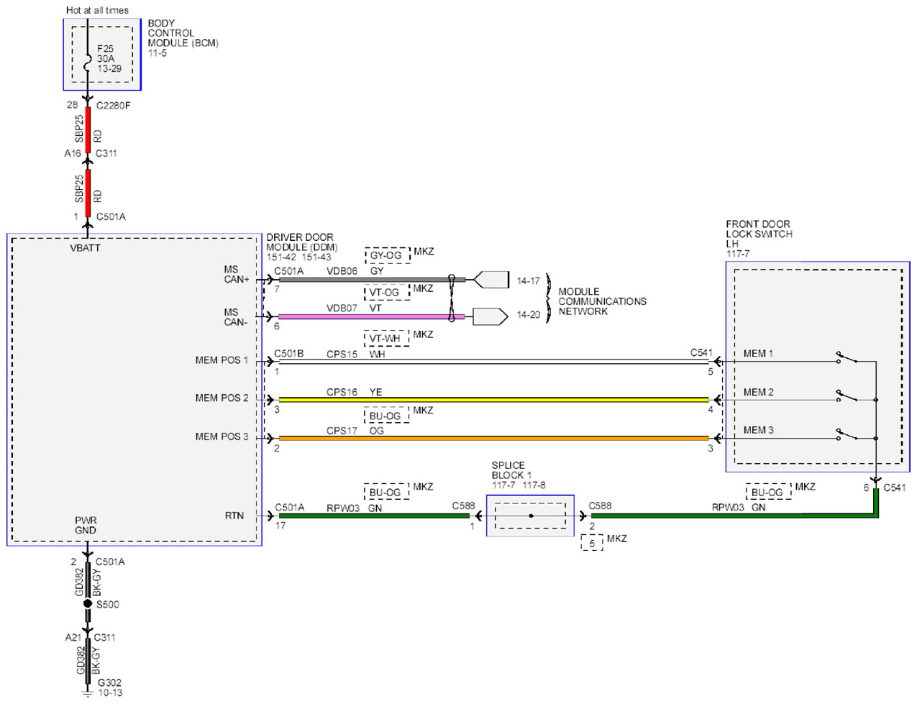Screen dimensions: 917x704
Task: Click the "BODY CONTROL MODULE (BCM)" title
Action: (x=183, y=33)
